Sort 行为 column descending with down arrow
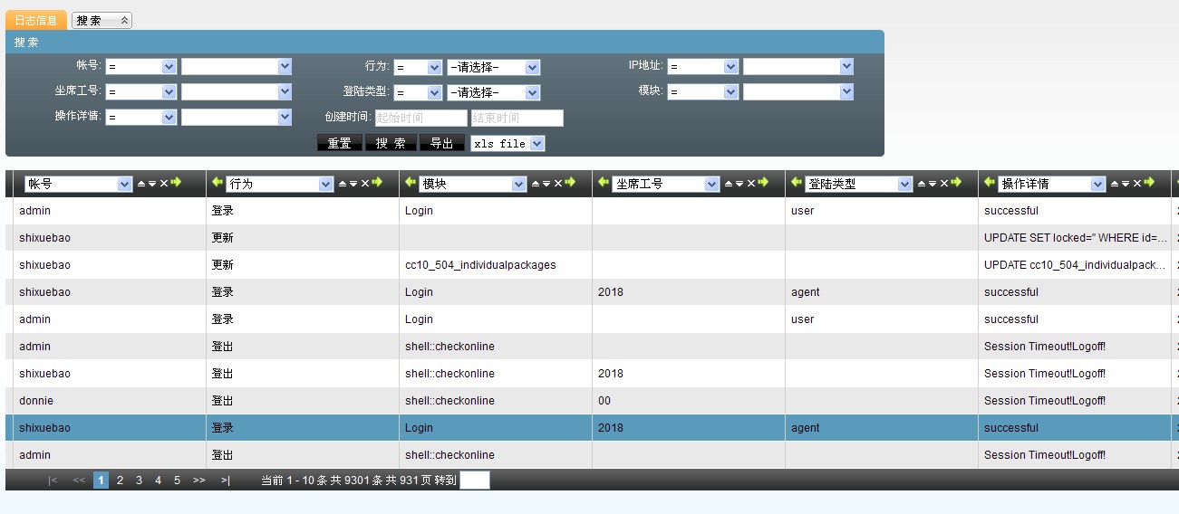 tap(353, 184)
